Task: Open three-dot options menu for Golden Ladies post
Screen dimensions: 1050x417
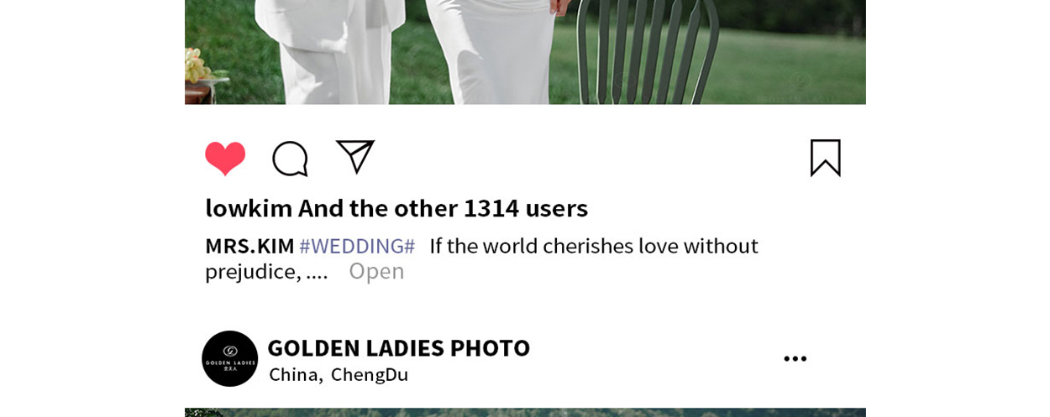Action: pos(795,359)
